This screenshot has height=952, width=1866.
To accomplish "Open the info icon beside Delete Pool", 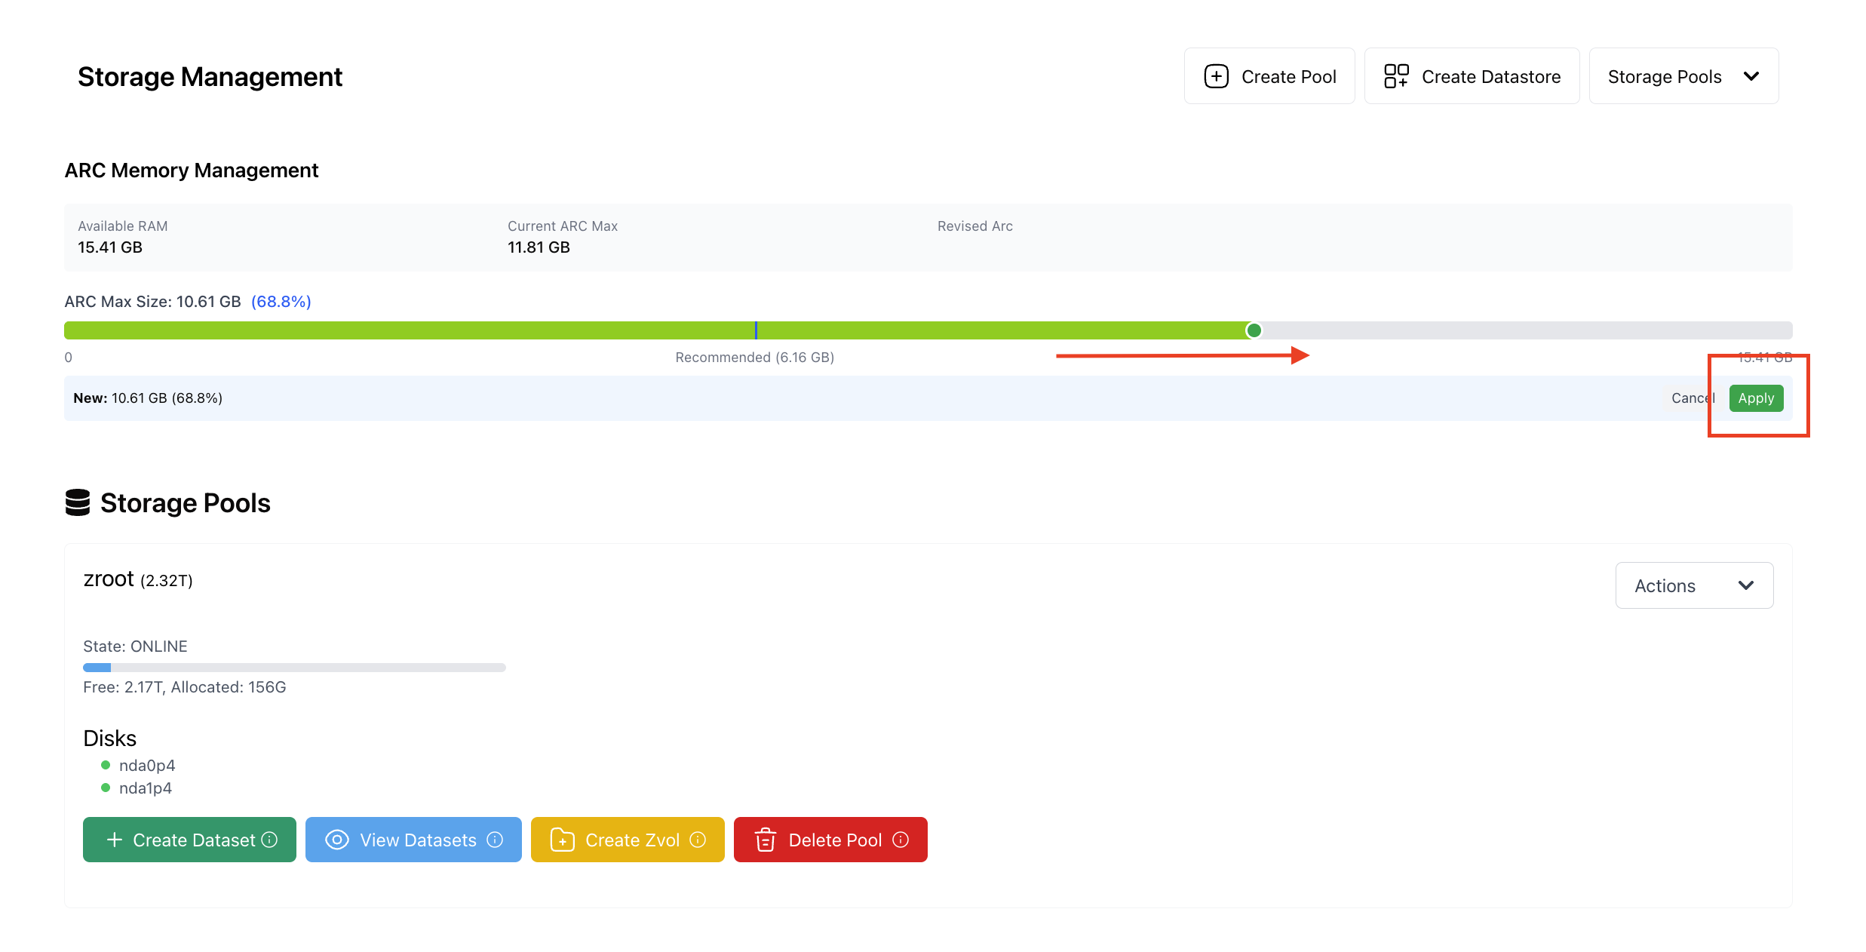I will (901, 840).
